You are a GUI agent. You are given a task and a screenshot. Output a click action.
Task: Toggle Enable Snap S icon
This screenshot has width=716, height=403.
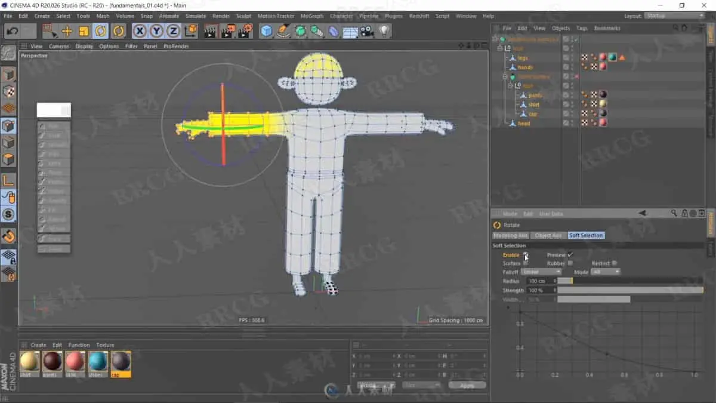coord(8,214)
